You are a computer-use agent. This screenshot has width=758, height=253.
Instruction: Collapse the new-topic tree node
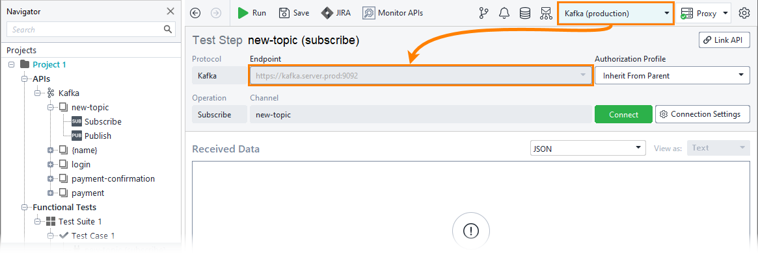(x=50, y=108)
